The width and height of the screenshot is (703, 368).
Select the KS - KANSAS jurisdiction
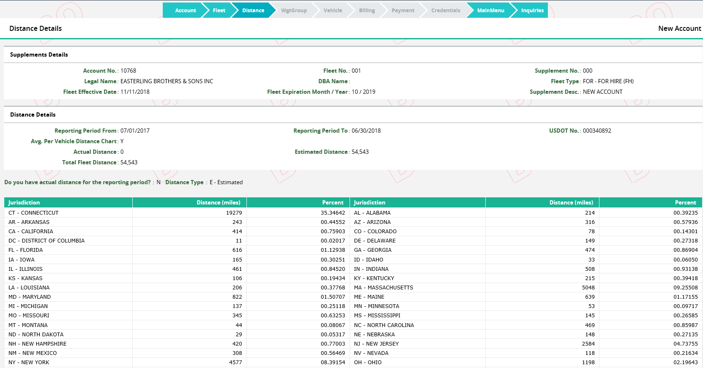(x=25, y=278)
